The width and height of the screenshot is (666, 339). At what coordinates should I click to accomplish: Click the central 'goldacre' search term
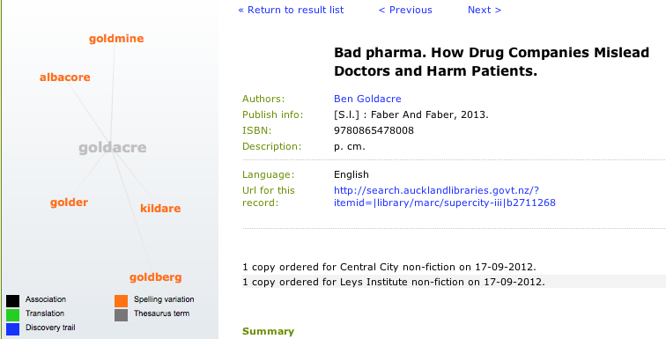(113, 148)
